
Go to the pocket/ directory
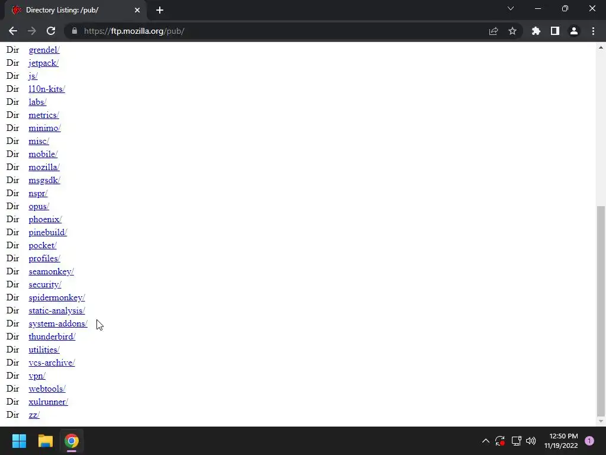click(x=43, y=245)
